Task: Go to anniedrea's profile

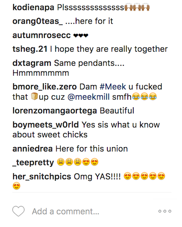Action: 32,149
